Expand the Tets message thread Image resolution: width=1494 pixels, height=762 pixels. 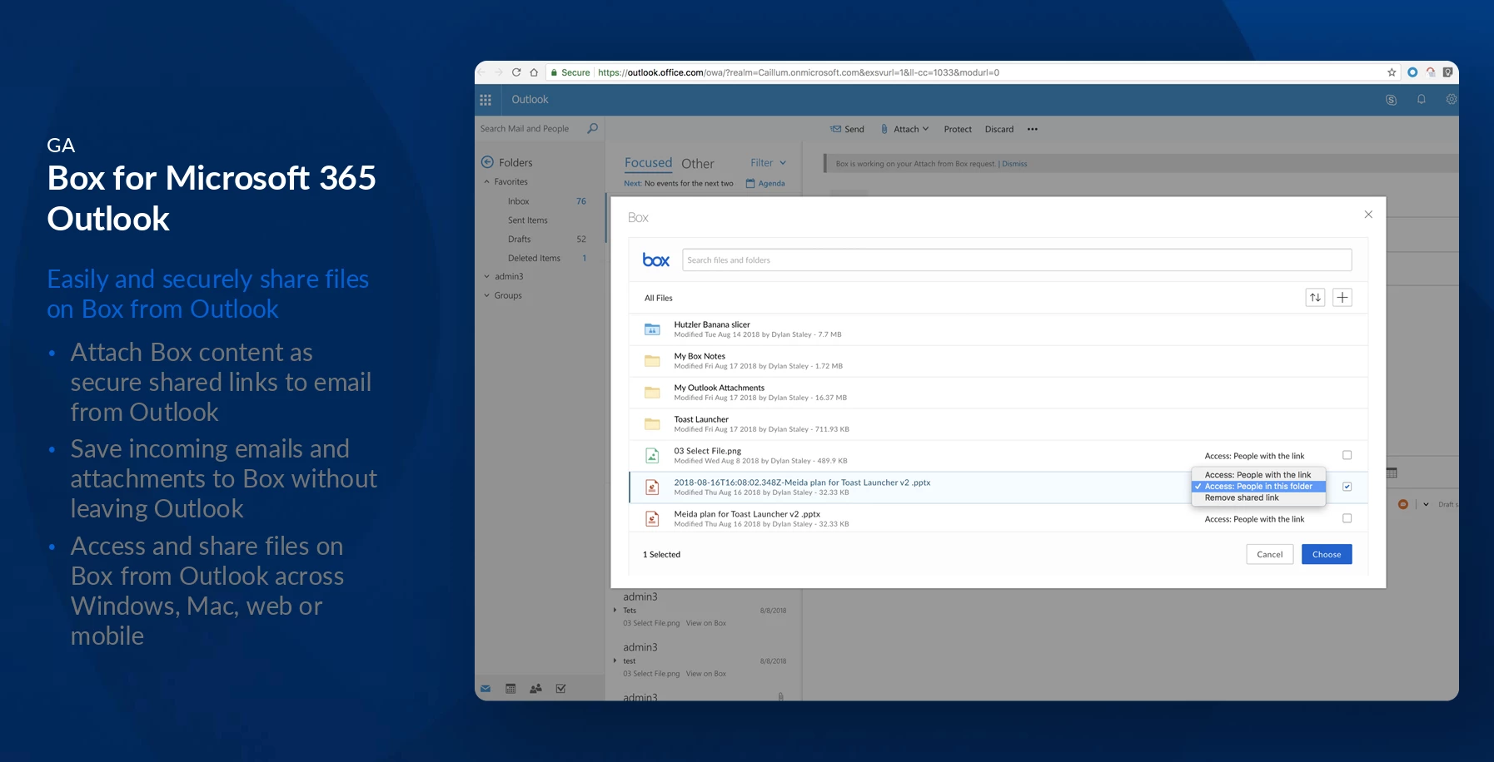615,611
